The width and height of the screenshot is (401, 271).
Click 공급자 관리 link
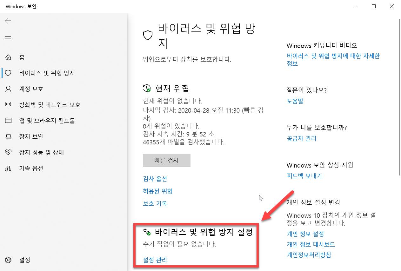point(301,138)
